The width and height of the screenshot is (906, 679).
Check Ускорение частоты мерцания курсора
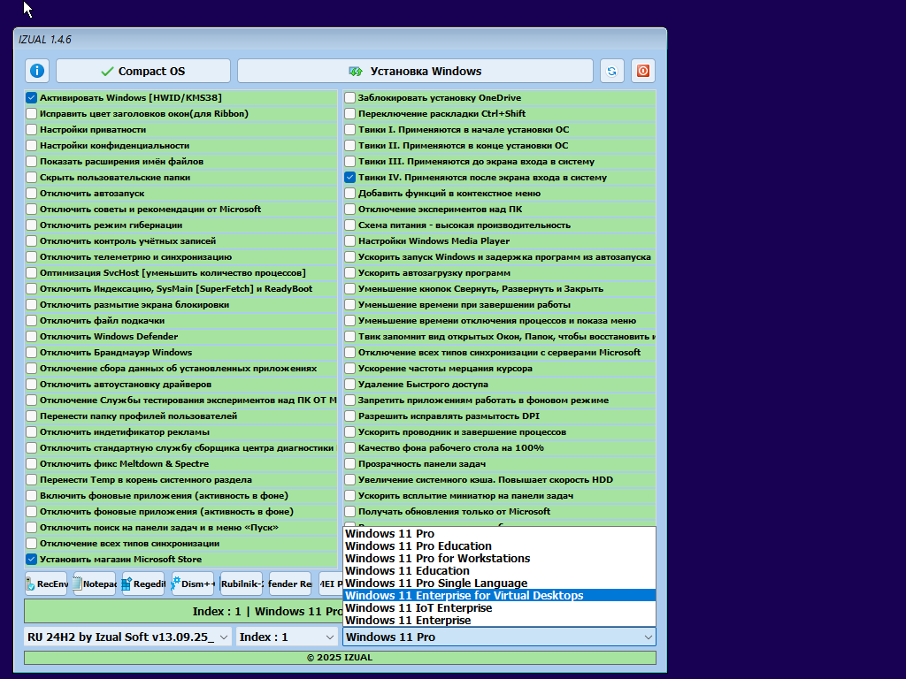click(349, 369)
